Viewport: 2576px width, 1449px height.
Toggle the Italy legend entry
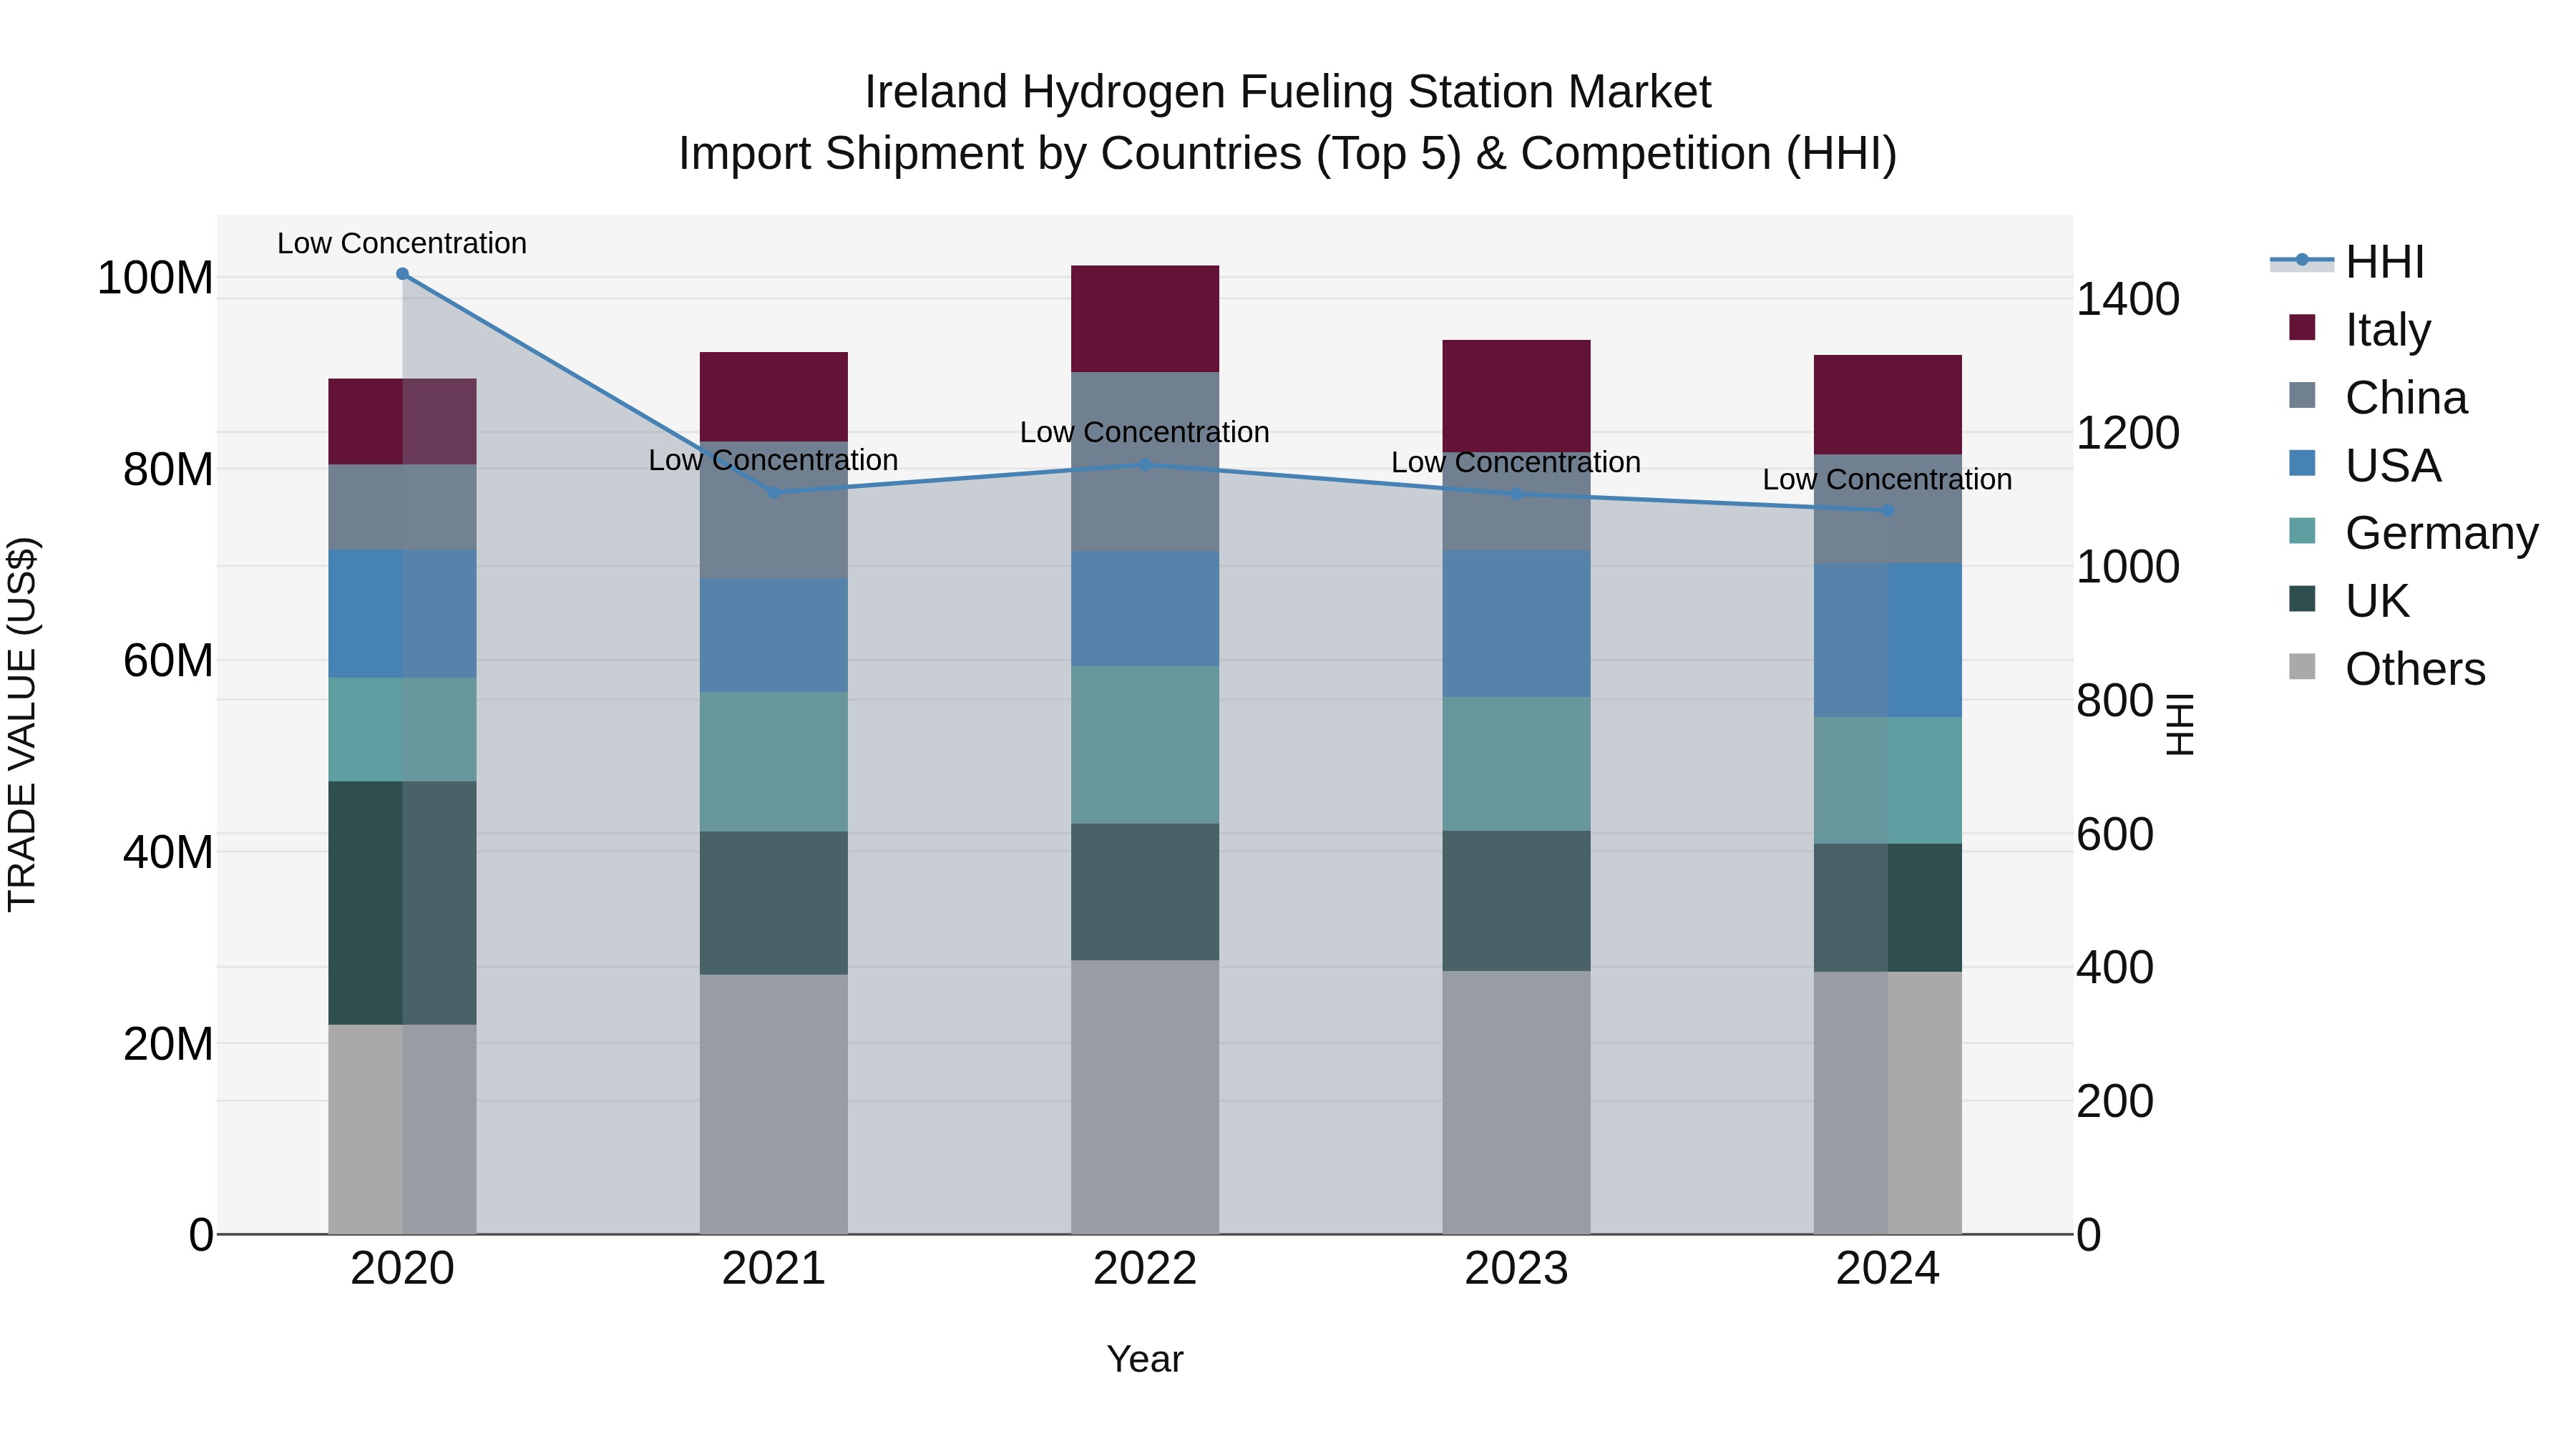click(x=2359, y=329)
